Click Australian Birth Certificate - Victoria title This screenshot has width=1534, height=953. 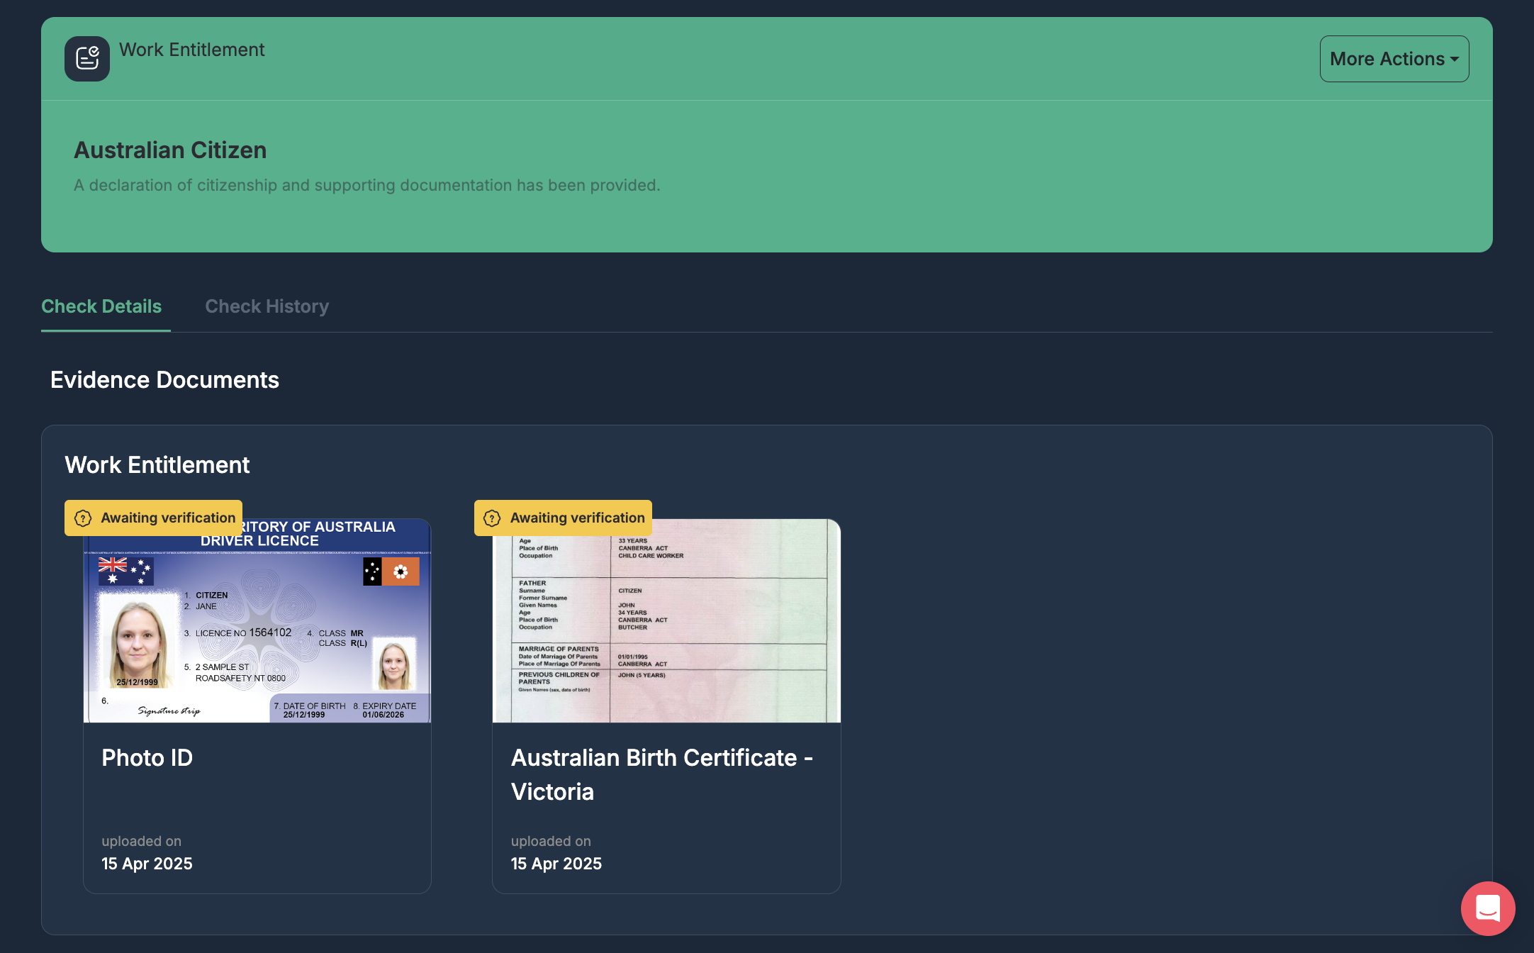point(662,774)
